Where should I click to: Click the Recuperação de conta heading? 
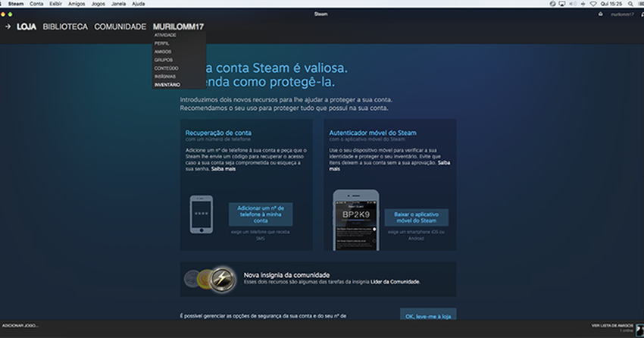click(218, 133)
